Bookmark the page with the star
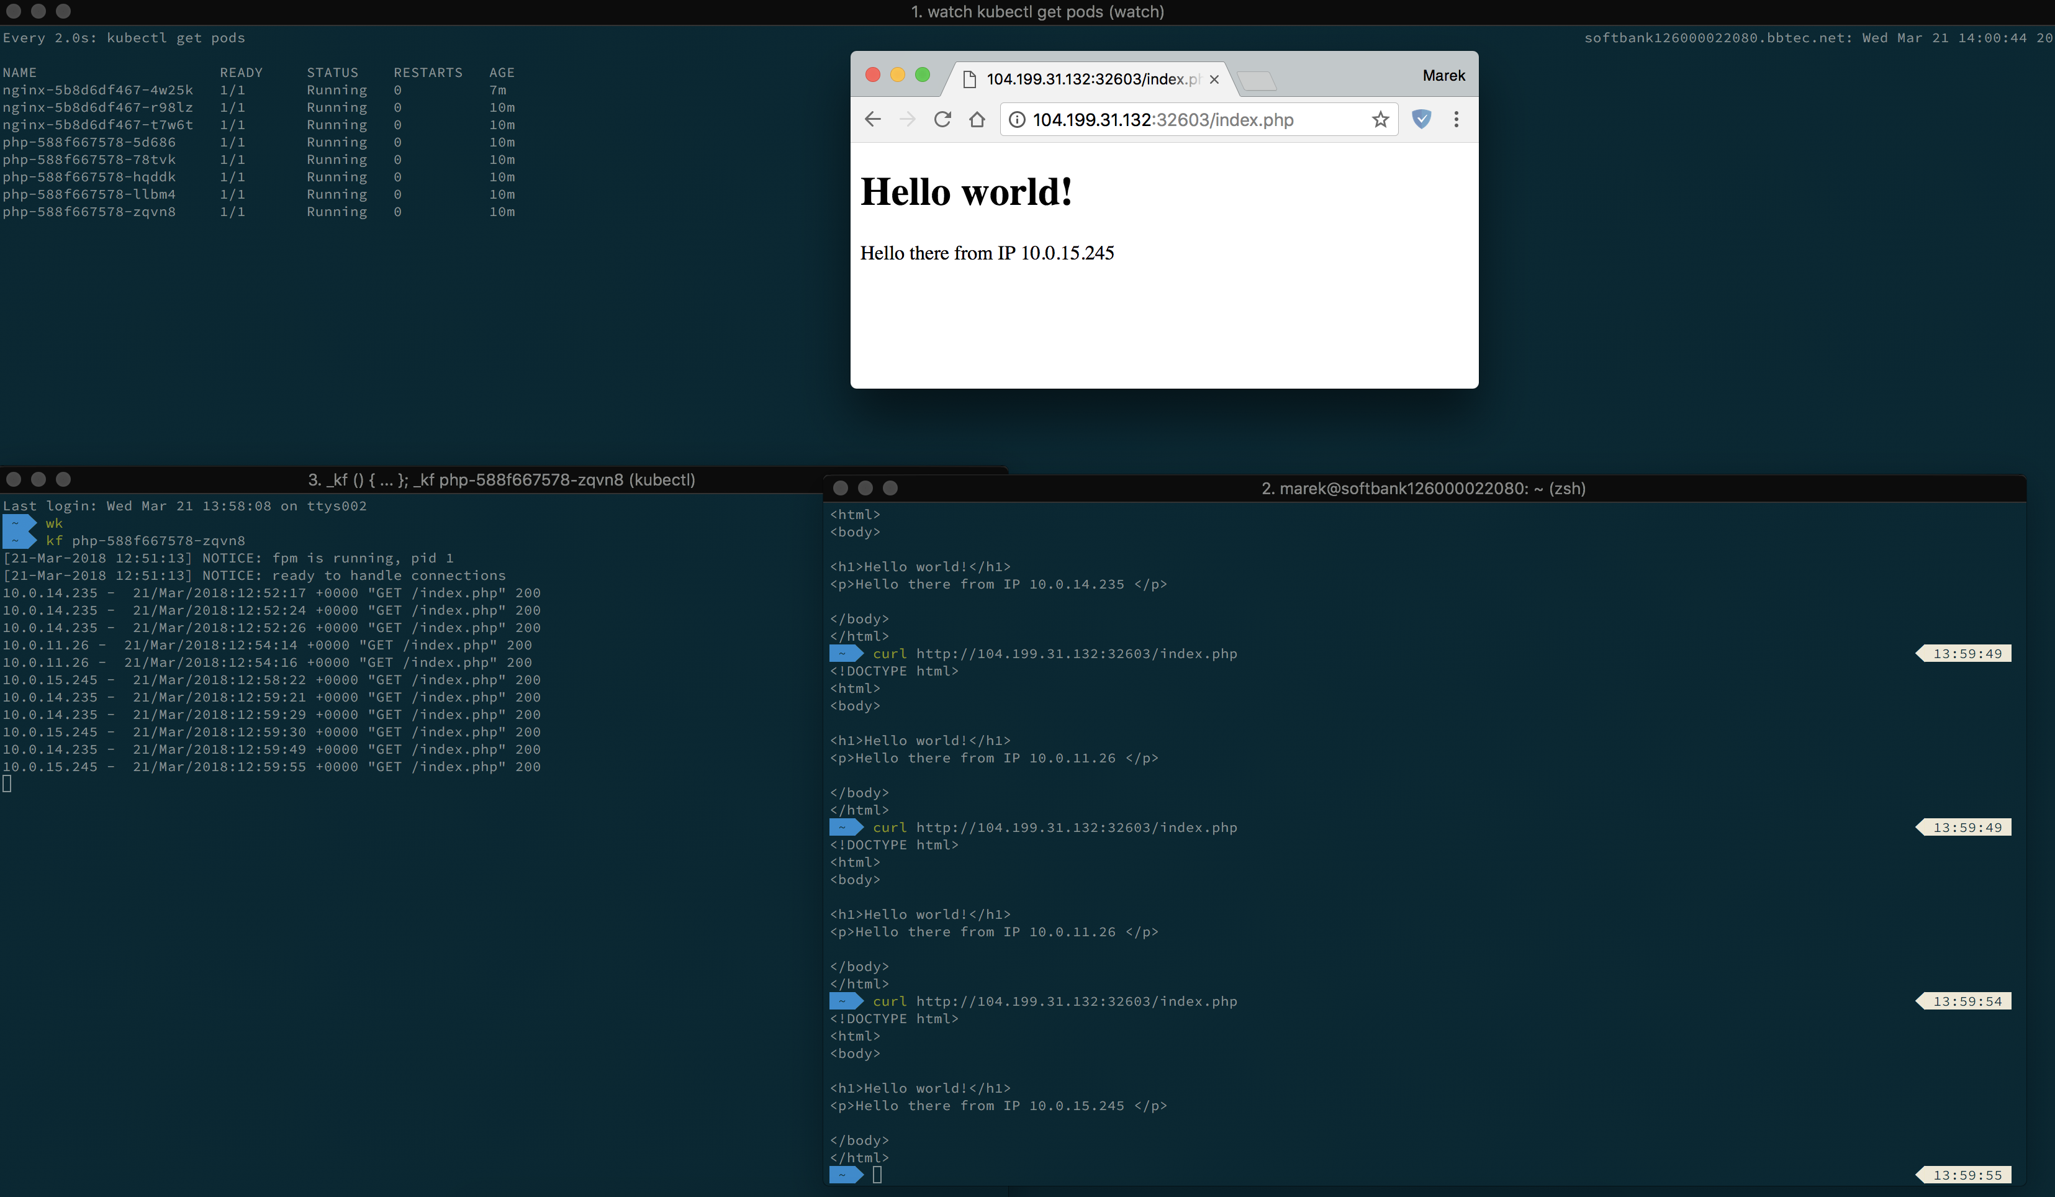Screen dimensions: 2055x1197 click(x=1380, y=120)
